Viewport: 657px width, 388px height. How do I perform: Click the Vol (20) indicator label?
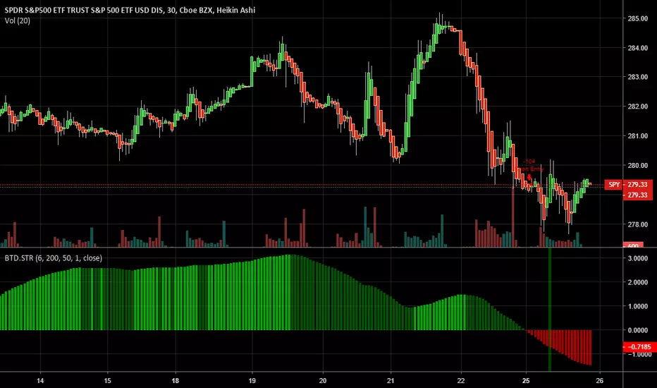coord(17,20)
